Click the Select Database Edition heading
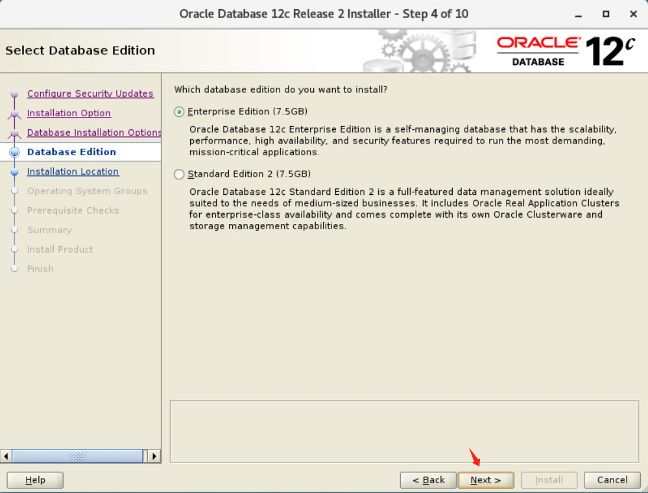 click(x=80, y=51)
